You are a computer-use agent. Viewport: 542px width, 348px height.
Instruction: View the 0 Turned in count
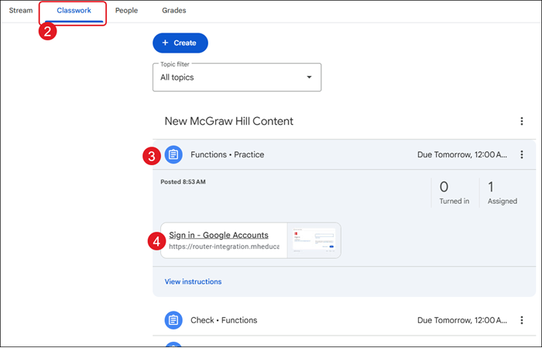pos(454,192)
